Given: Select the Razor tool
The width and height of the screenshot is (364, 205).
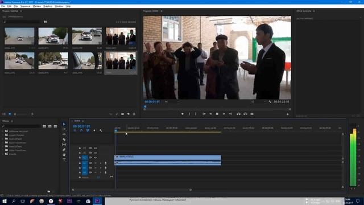Looking at the screenshot, I should coord(64,140).
